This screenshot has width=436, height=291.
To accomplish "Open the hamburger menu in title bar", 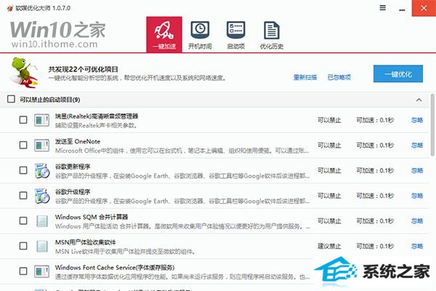I will (383, 8).
